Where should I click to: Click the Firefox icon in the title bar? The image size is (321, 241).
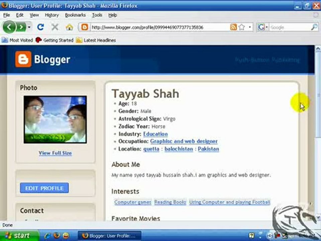tap(4, 5)
